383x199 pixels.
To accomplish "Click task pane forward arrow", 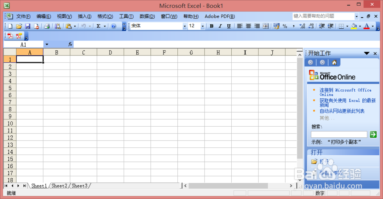I will pos(322,62).
